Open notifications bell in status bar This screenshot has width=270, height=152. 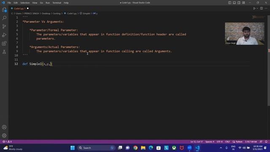pos(266,142)
